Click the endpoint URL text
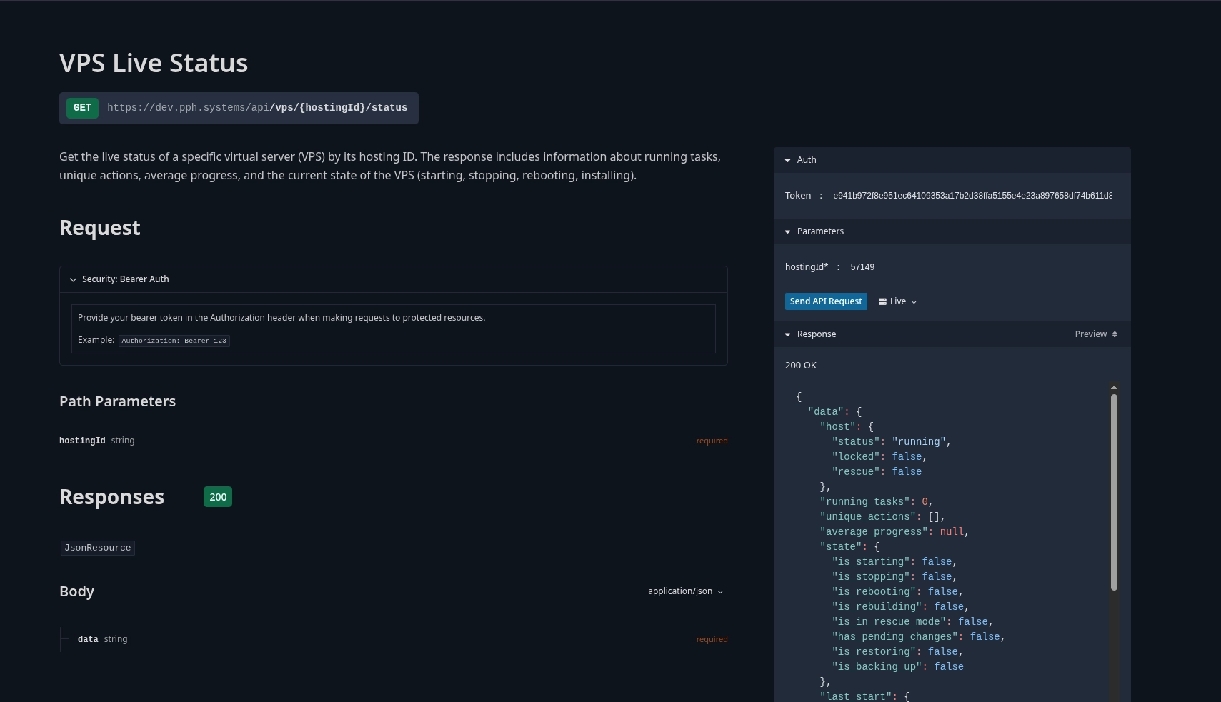The width and height of the screenshot is (1221, 702). pos(257,108)
